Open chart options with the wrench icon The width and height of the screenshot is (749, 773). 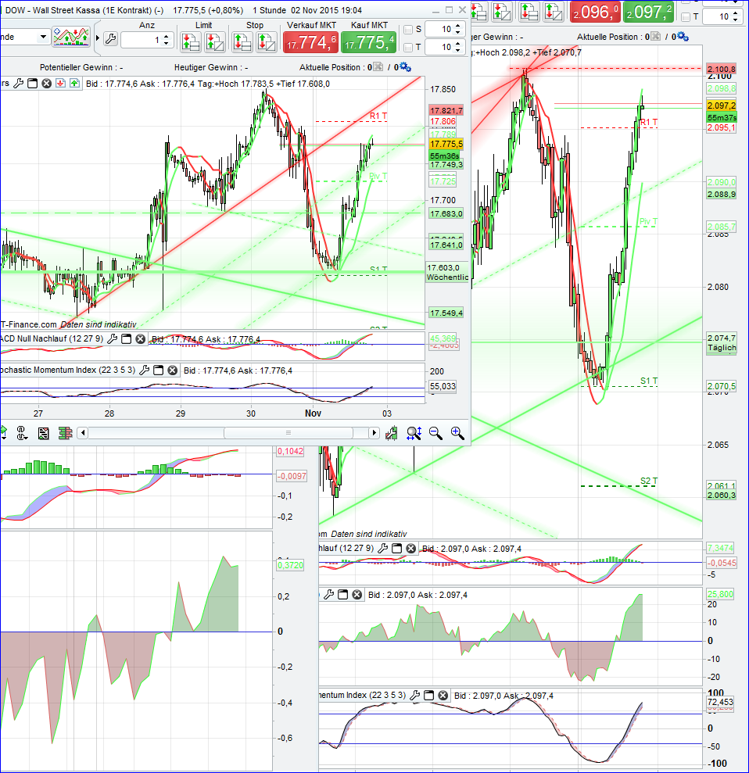[112, 37]
